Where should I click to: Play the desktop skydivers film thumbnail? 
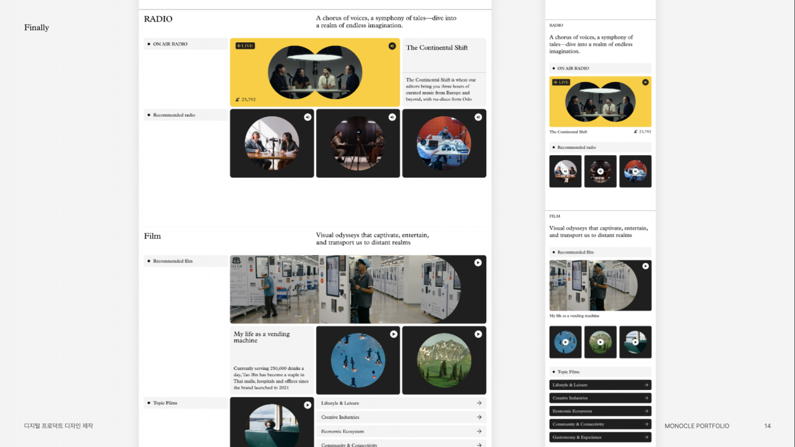pos(393,334)
